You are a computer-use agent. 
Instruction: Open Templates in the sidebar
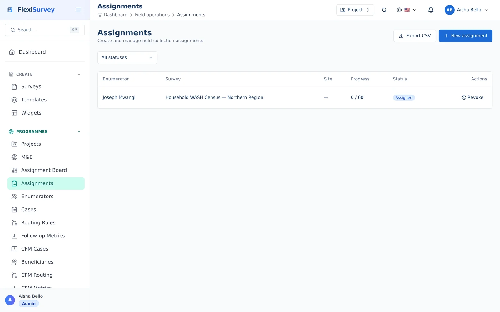pyautogui.click(x=46, y=100)
